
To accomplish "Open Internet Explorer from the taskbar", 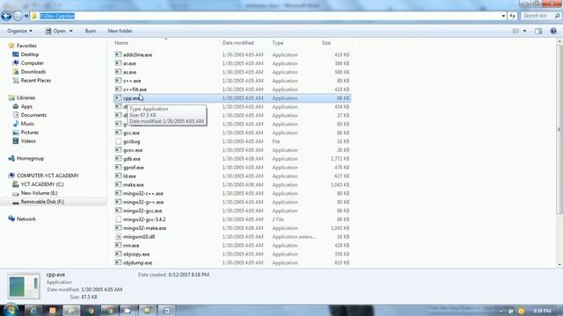I will click(x=33, y=311).
